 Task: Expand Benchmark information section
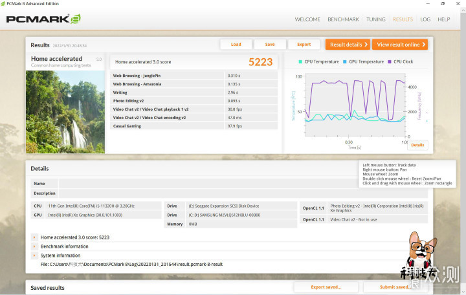pos(34,246)
